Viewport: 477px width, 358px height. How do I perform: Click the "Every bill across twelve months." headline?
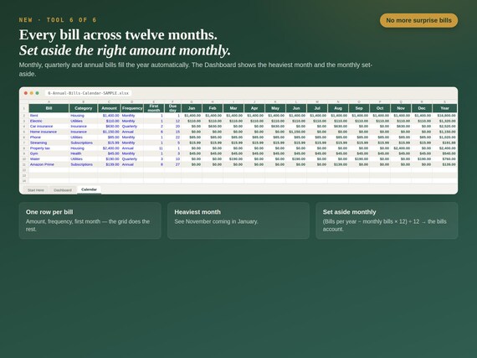(118, 34)
